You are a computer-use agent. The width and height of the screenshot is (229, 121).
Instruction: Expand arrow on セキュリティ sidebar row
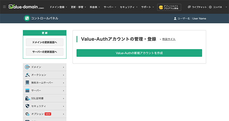(x=64, y=106)
